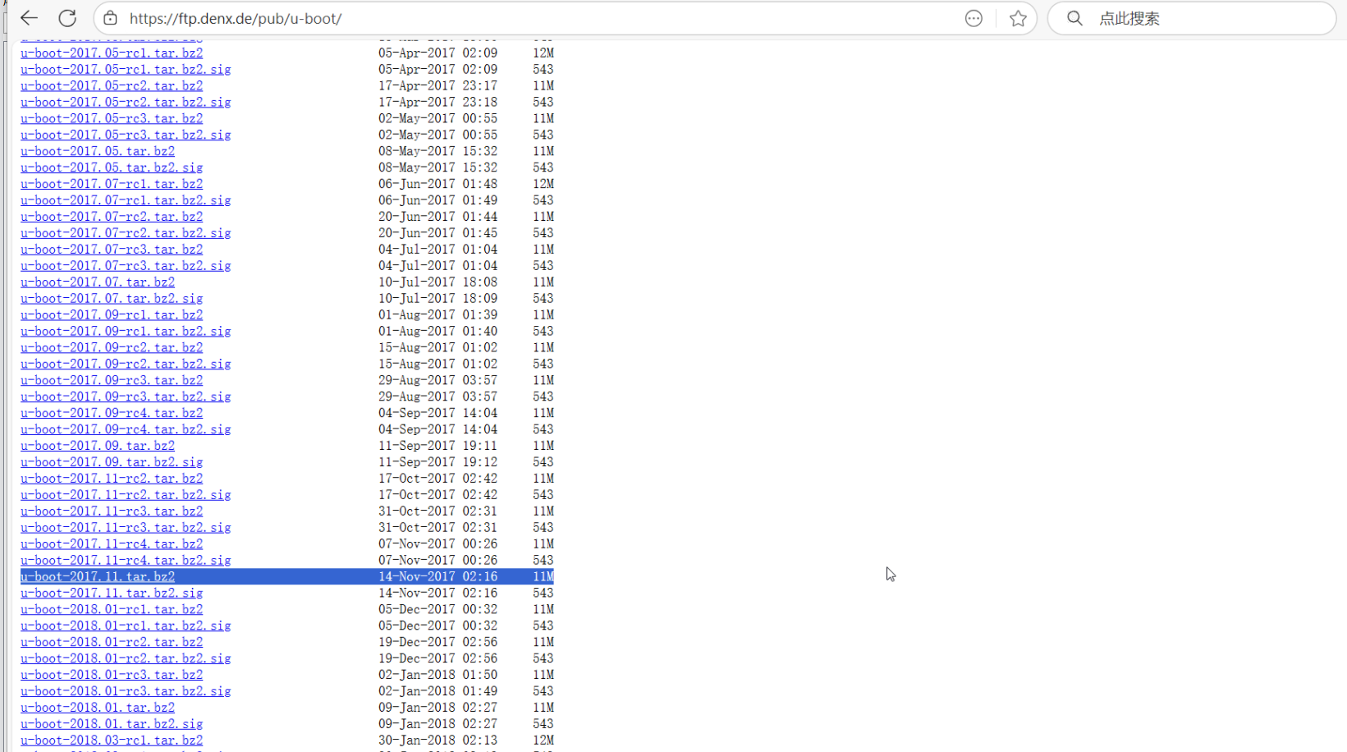Open u-boot-2017.11-rc2.tar.bz2.sig

click(126, 496)
